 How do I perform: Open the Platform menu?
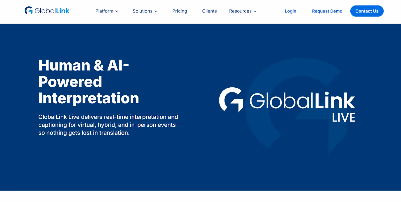click(107, 11)
